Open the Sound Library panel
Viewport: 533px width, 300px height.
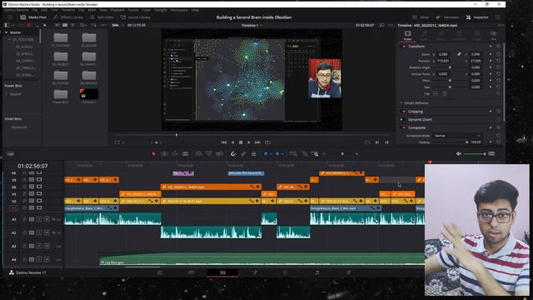pyautogui.click(x=135, y=17)
